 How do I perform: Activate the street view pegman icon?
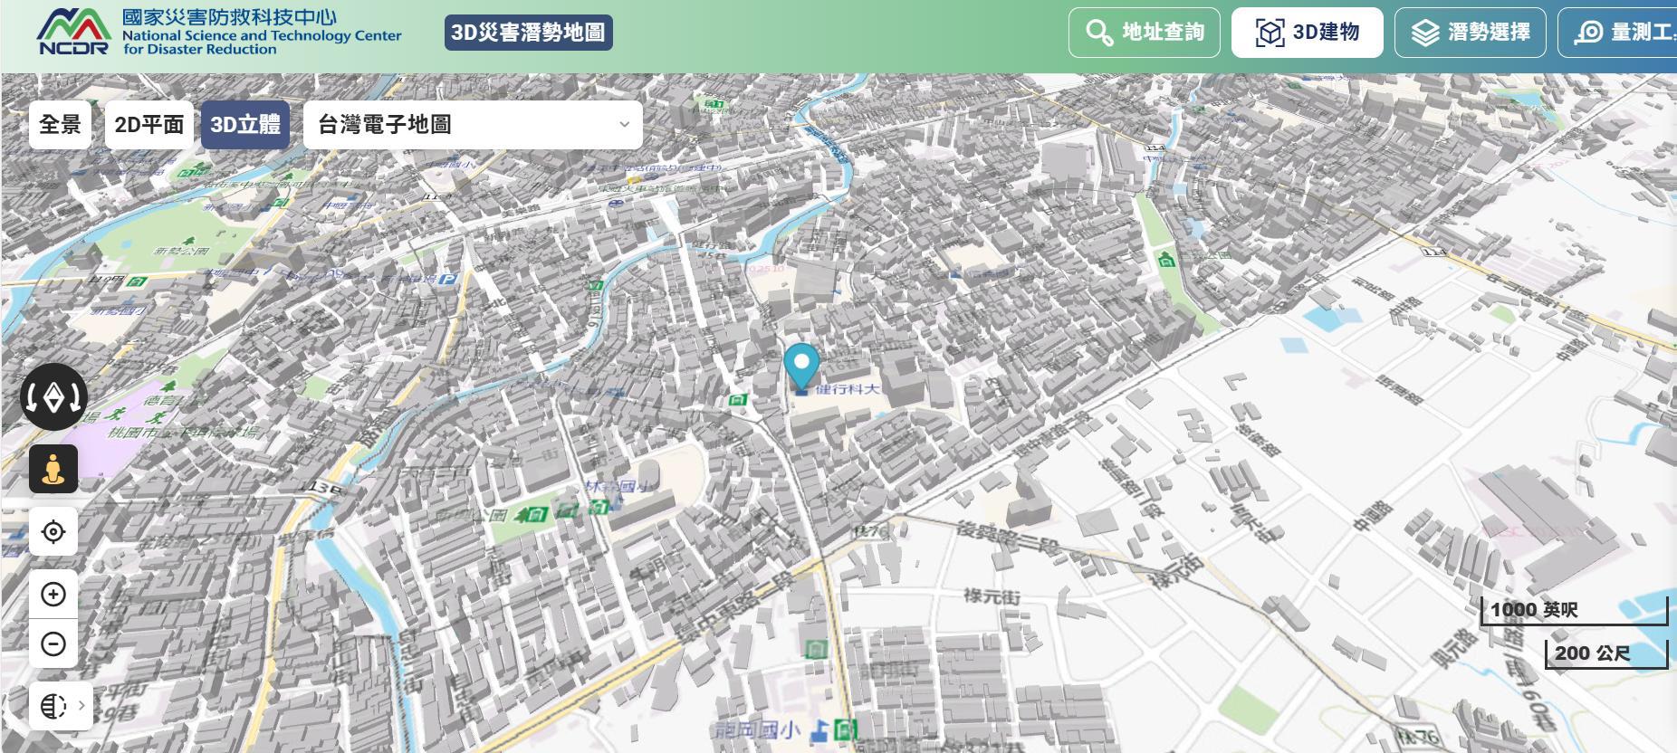click(53, 469)
